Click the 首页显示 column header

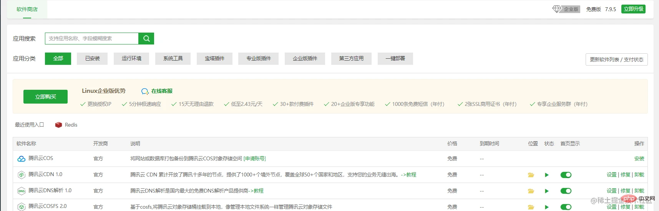click(570, 144)
